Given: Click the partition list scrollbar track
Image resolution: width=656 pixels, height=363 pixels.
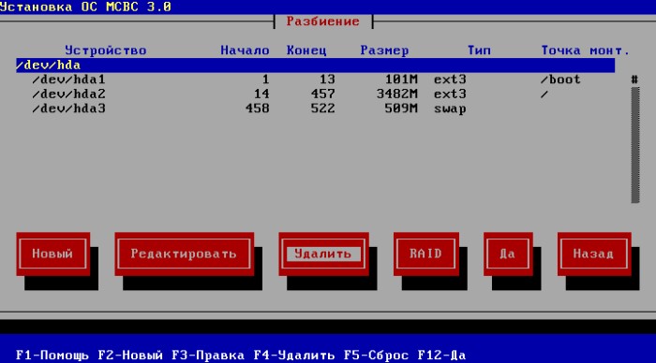Looking at the screenshot, I should [635, 145].
